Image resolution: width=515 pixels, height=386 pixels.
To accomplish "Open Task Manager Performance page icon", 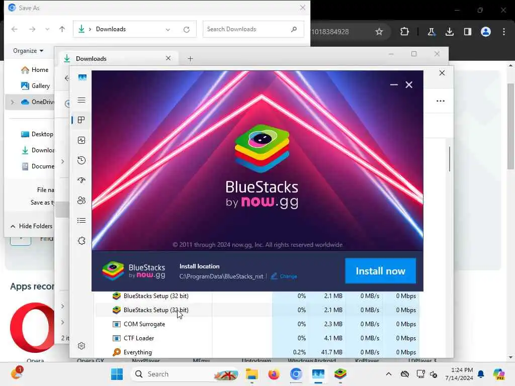I will click(81, 141).
